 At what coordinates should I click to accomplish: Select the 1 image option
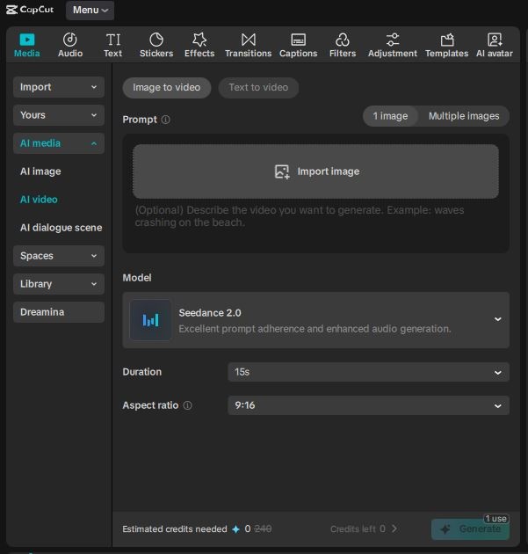point(390,116)
